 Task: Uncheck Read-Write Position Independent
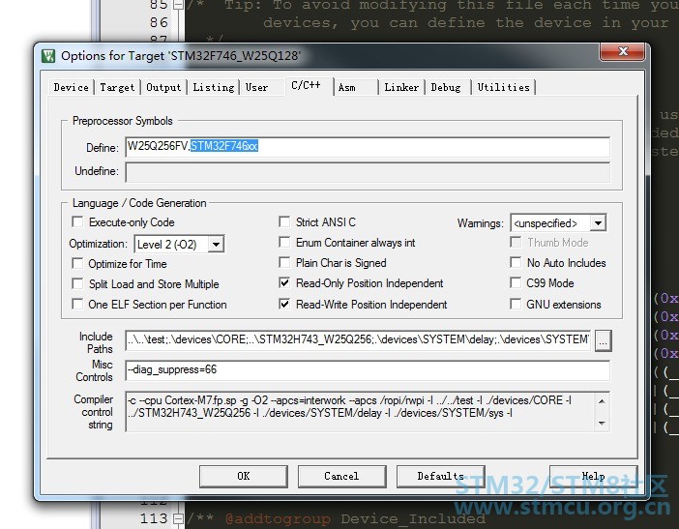[x=284, y=304]
